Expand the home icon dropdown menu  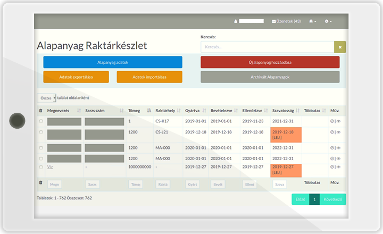(x=312, y=21)
